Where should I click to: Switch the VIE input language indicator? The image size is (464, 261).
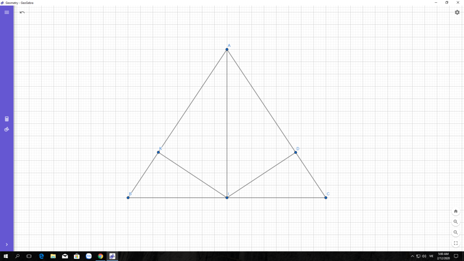pyautogui.click(x=431, y=256)
